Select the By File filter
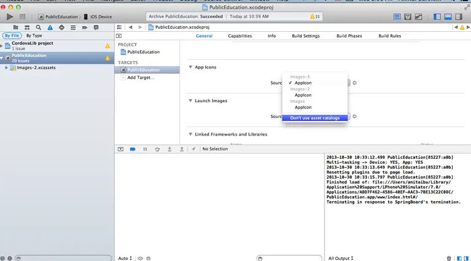Viewport: 471px width, 261px height. pyautogui.click(x=12, y=35)
